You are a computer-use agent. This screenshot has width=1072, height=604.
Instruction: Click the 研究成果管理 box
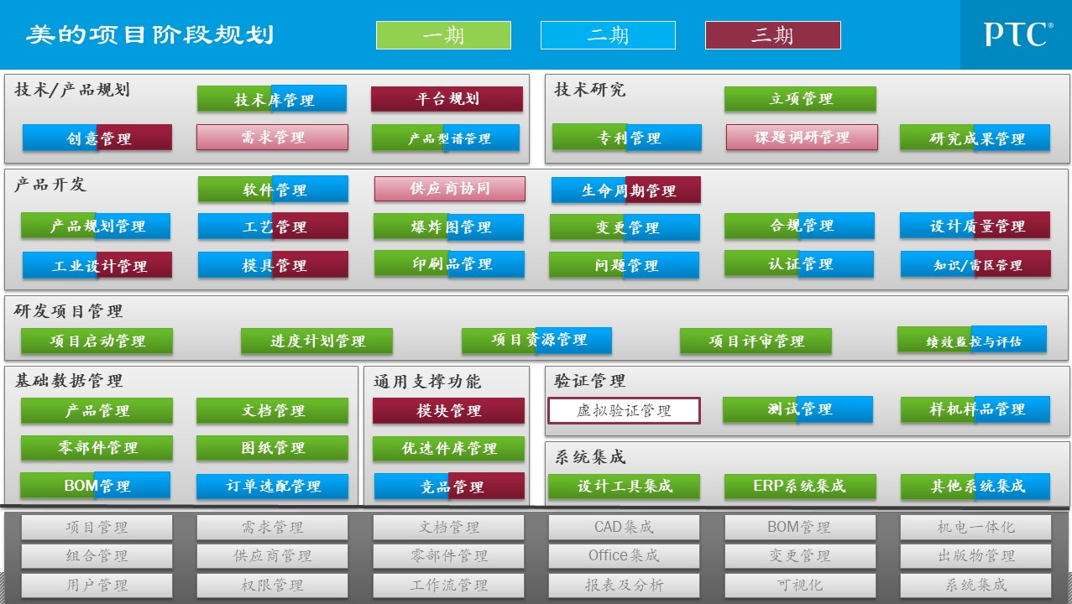pos(975,138)
